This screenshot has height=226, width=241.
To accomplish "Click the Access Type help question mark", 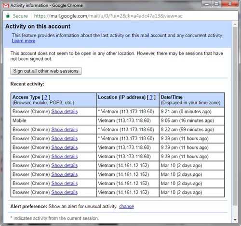I will (x=46, y=97).
